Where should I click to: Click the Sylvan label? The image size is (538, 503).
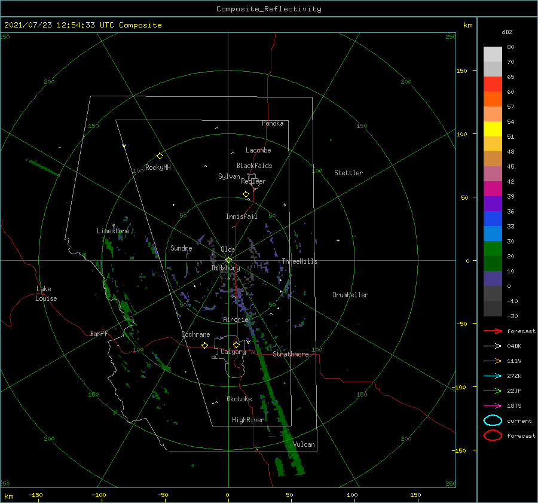pos(229,176)
